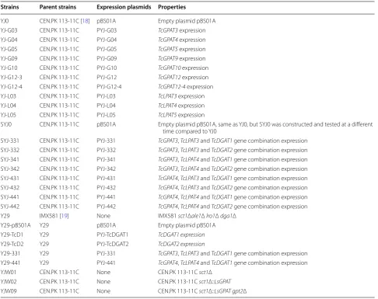Select the YJ0 strain cell
Viewport: 378px width, 299px height.
tap(5, 21)
